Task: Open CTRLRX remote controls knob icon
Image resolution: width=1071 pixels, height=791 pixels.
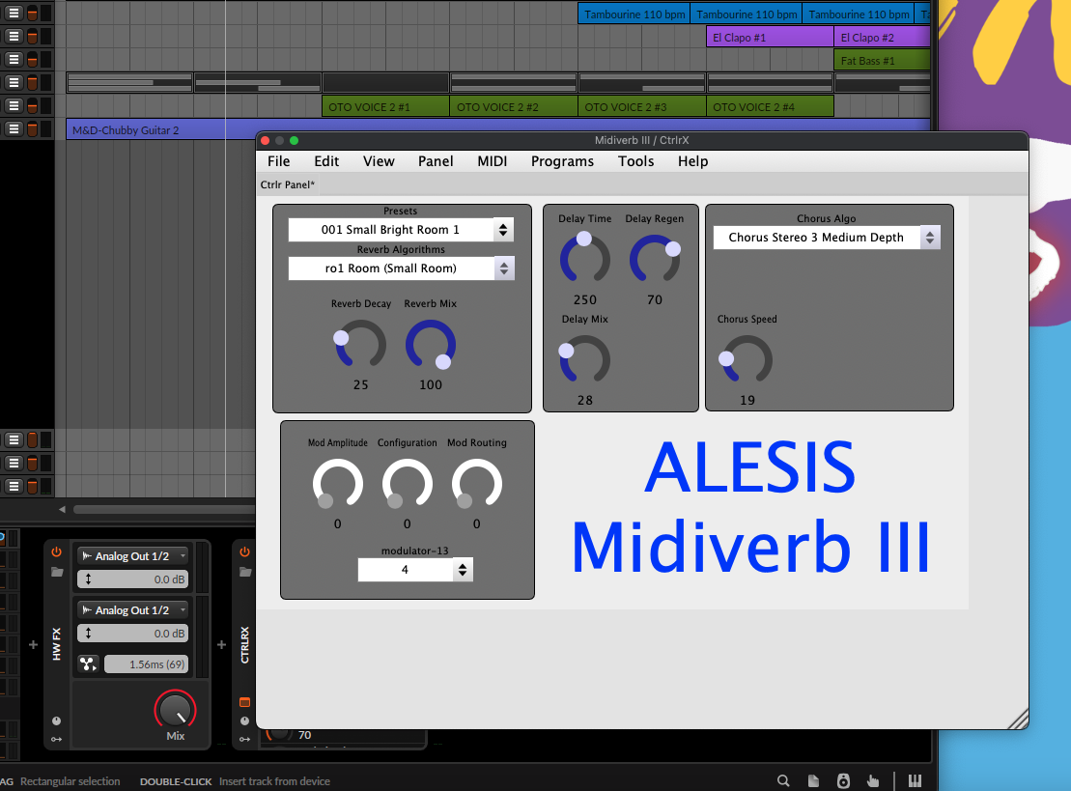Action: coord(245,720)
